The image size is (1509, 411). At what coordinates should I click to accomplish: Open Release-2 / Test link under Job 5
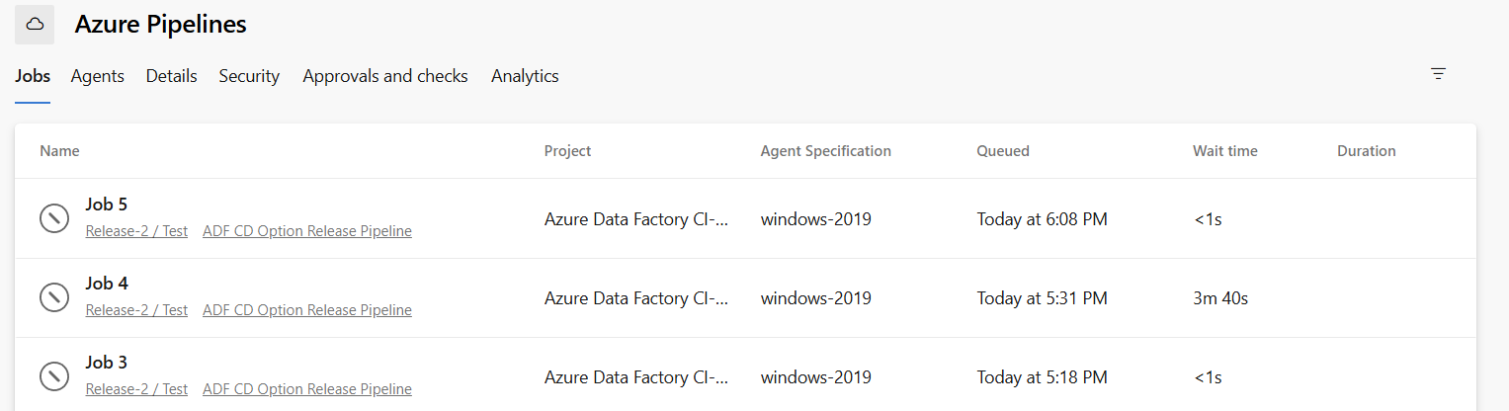136,231
